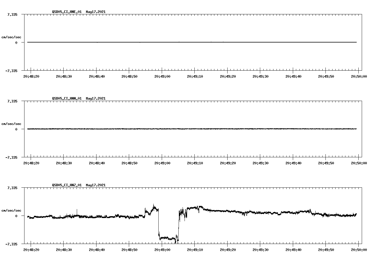Click 20:48:40 tick label under HNZ plot
Screen dimensions: 382x260
click(x=96, y=250)
